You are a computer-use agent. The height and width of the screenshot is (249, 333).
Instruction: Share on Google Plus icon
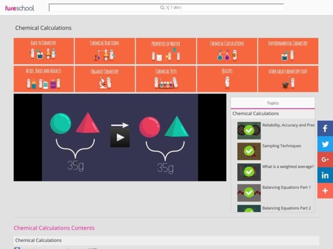(x=325, y=160)
